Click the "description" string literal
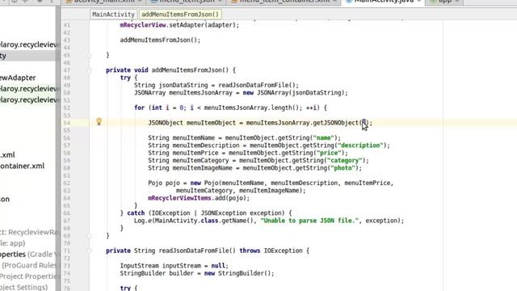This screenshot has height=291, width=517. [360, 145]
